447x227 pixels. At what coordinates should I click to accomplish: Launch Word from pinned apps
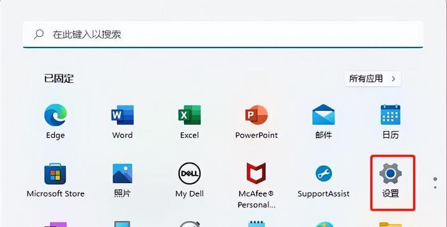[122, 121]
